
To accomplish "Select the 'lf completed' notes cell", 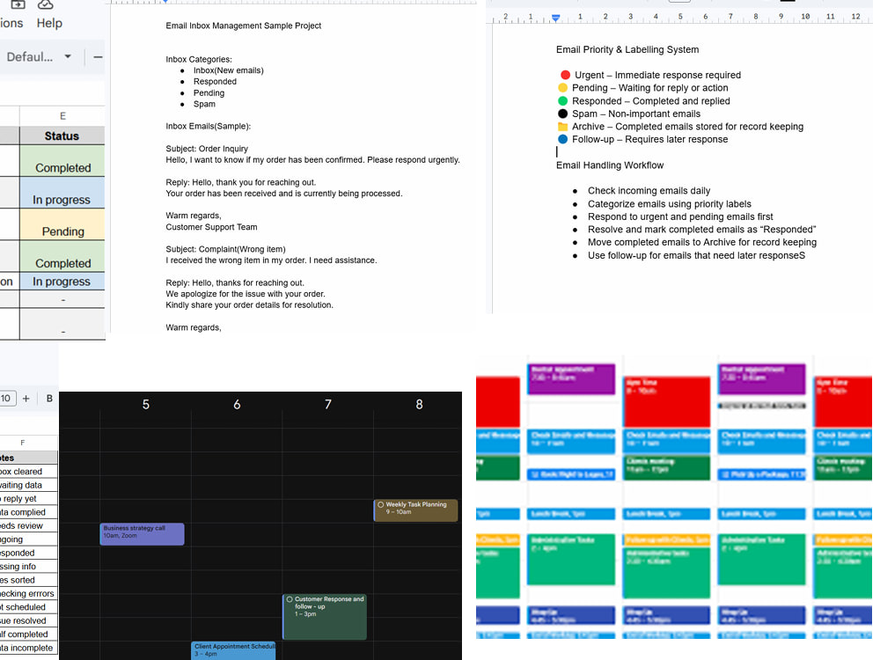I will click(x=28, y=634).
